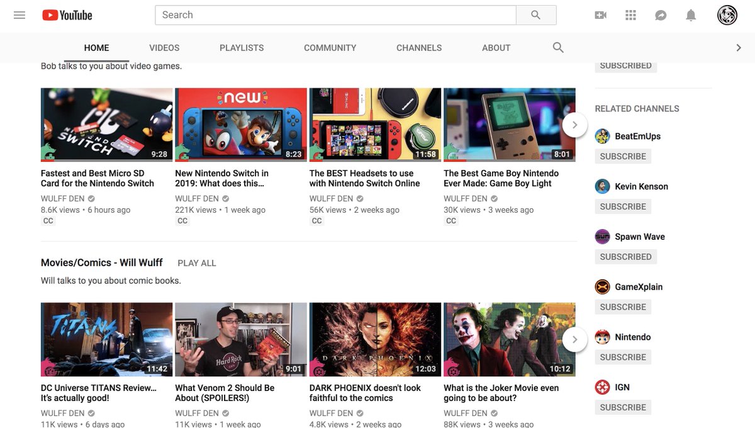Open the Venom 2 video thumbnail
755x428 pixels.
coord(241,340)
